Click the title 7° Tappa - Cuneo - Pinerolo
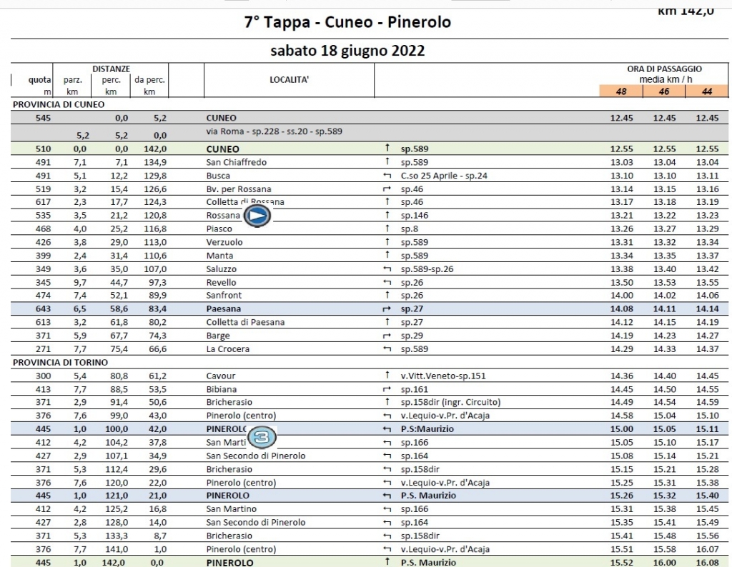 (348, 22)
